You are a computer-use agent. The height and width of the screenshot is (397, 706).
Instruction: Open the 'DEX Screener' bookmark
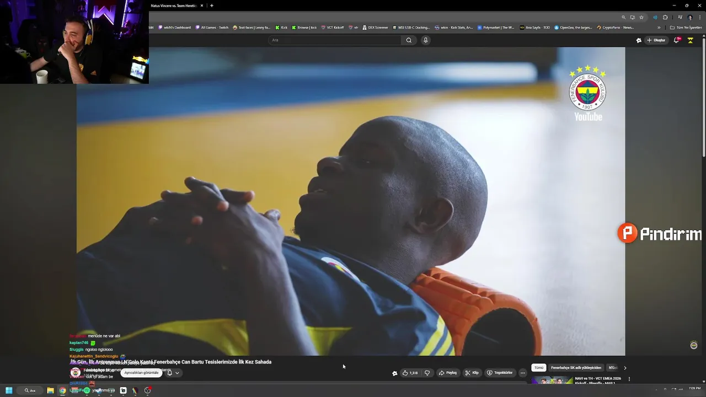tap(375, 27)
